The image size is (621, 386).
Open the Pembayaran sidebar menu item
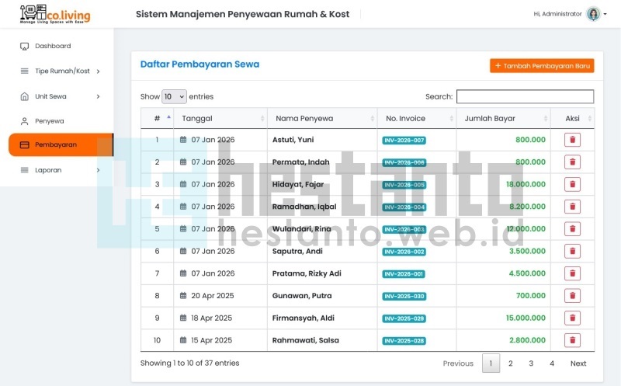56,145
